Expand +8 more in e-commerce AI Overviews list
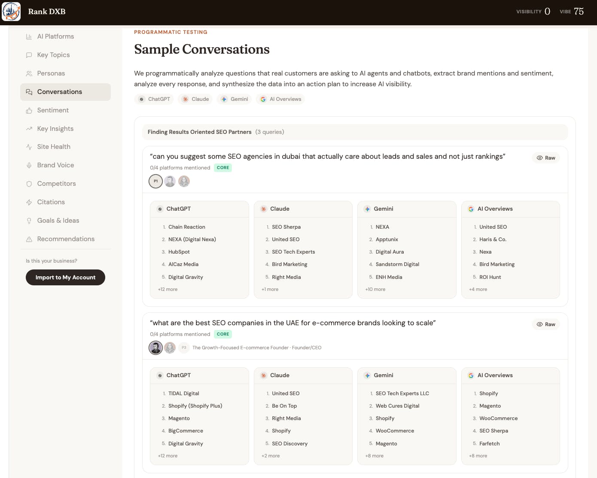The height and width of the screenshot is (478, 597). point(478,456)
